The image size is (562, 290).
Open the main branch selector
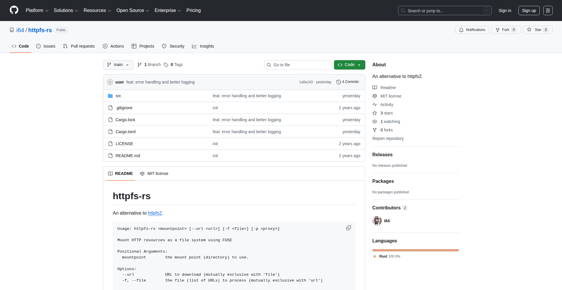tap(118, 65)
